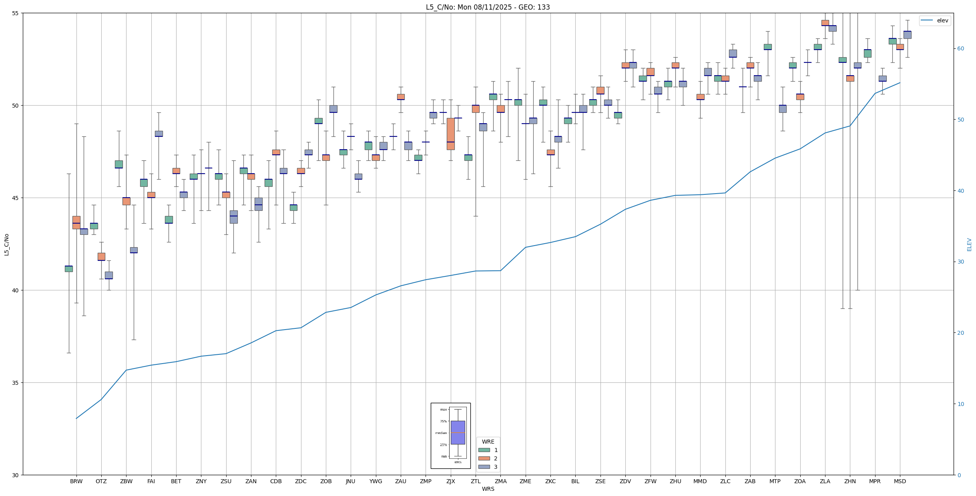The width and height of the screenshot is (976, 496).
Task: Click the 55 tick on the left axis
Action: pos(16,13)
